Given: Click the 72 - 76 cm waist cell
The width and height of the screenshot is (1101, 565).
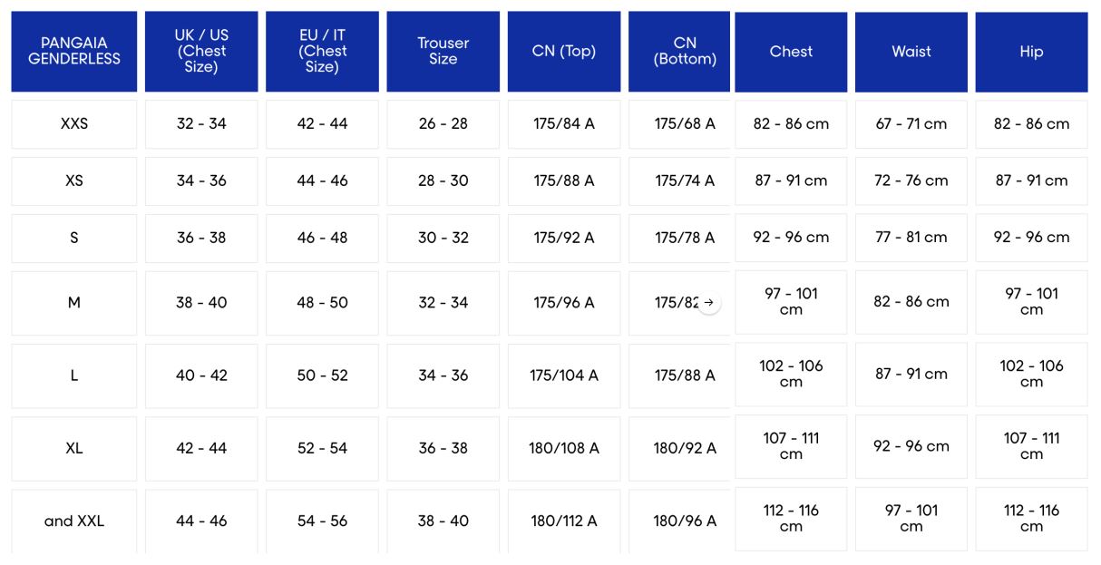Looking at the screenshot, I should 911,180.
